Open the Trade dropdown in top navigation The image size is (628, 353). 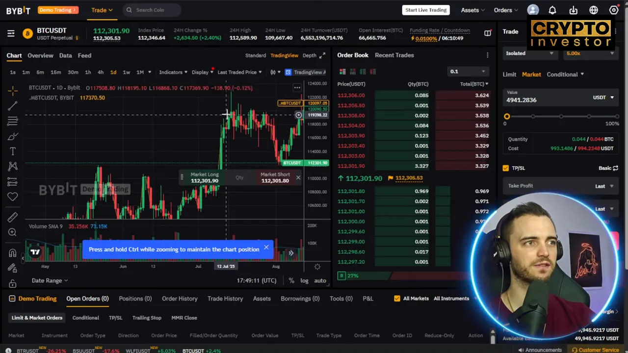coord(102,10)
